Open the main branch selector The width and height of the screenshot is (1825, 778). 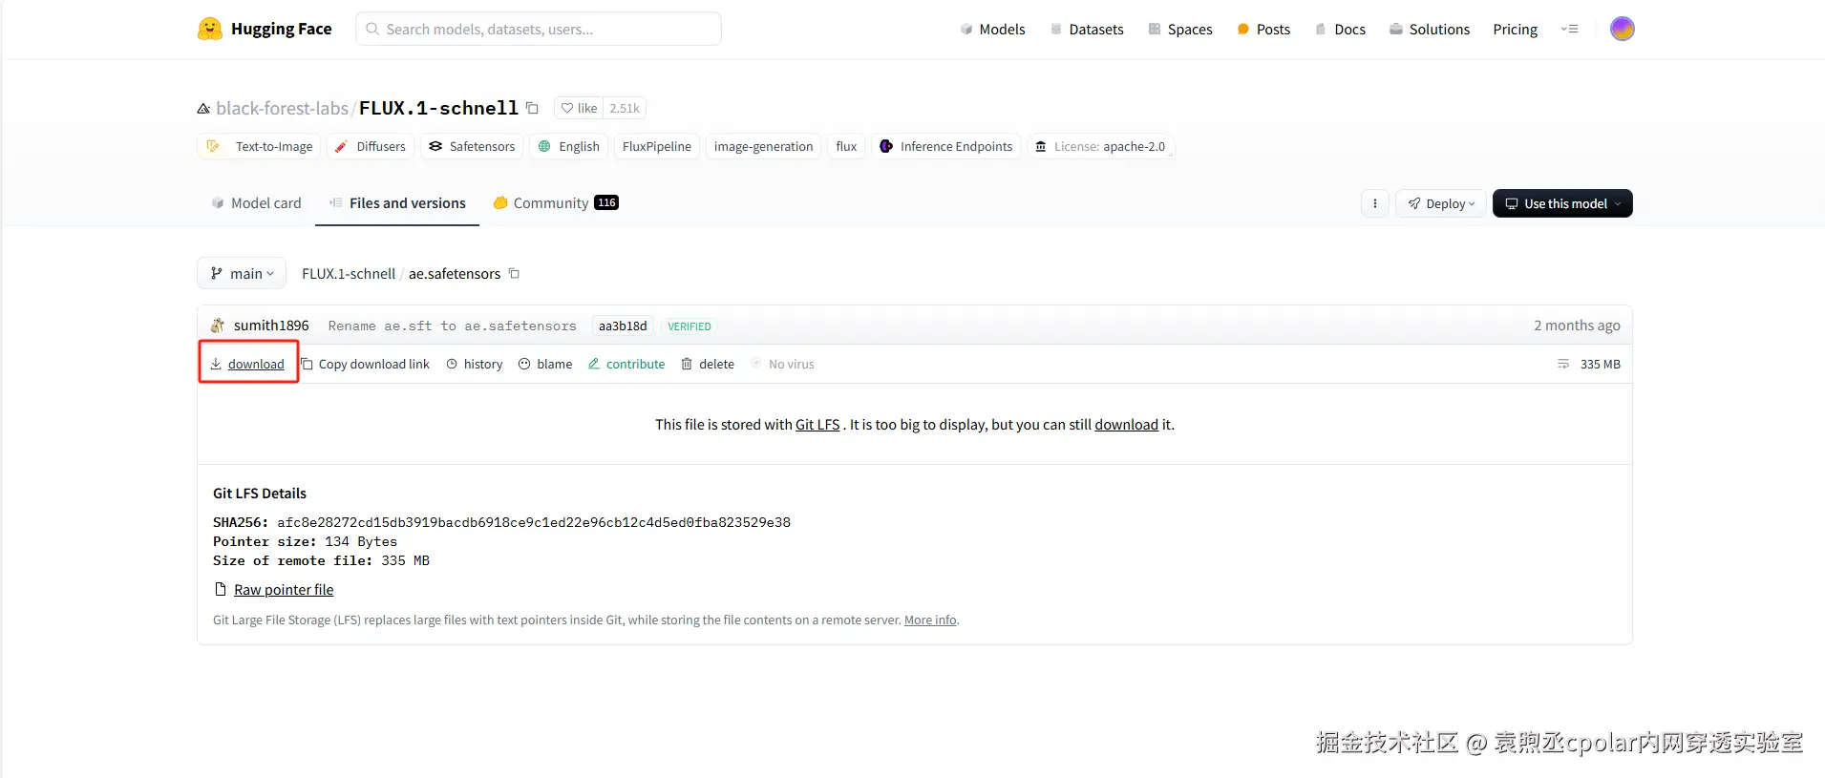[242, 274]
